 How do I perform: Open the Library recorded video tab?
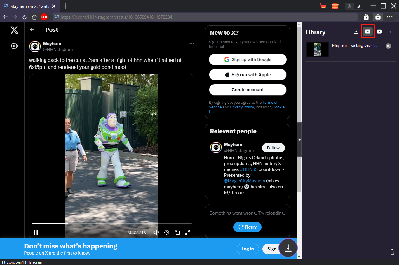pos(379,31)
